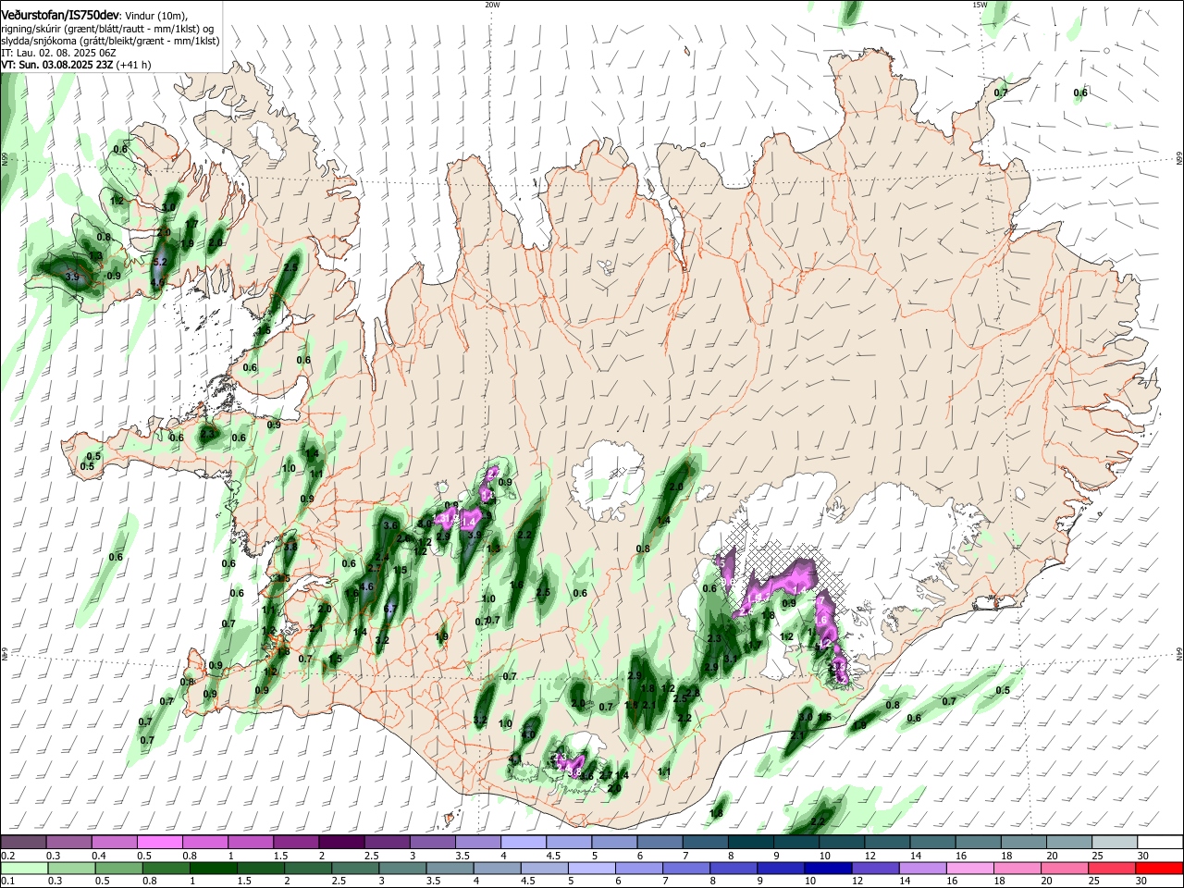The width and height of the screenshot is (1184, 888).
Task: Click light lavender 4–4.5 swatch in upper legend
Action: [523, 843]
